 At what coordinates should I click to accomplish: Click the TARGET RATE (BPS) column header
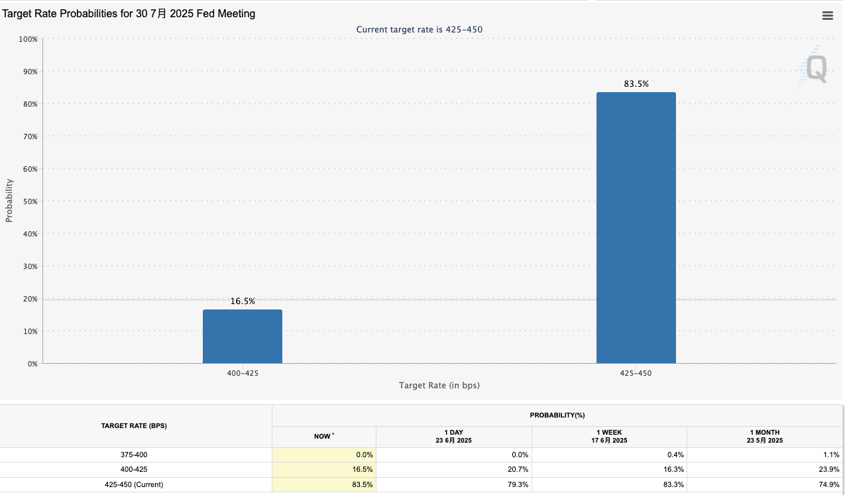coord(134,425)
